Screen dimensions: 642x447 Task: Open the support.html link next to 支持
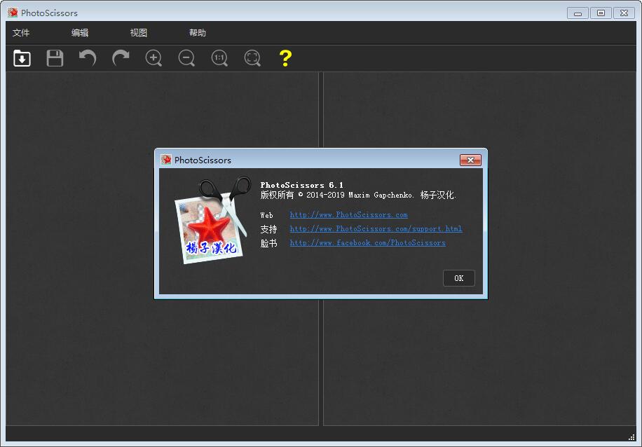pyautogui.click(x=376, y=229)
